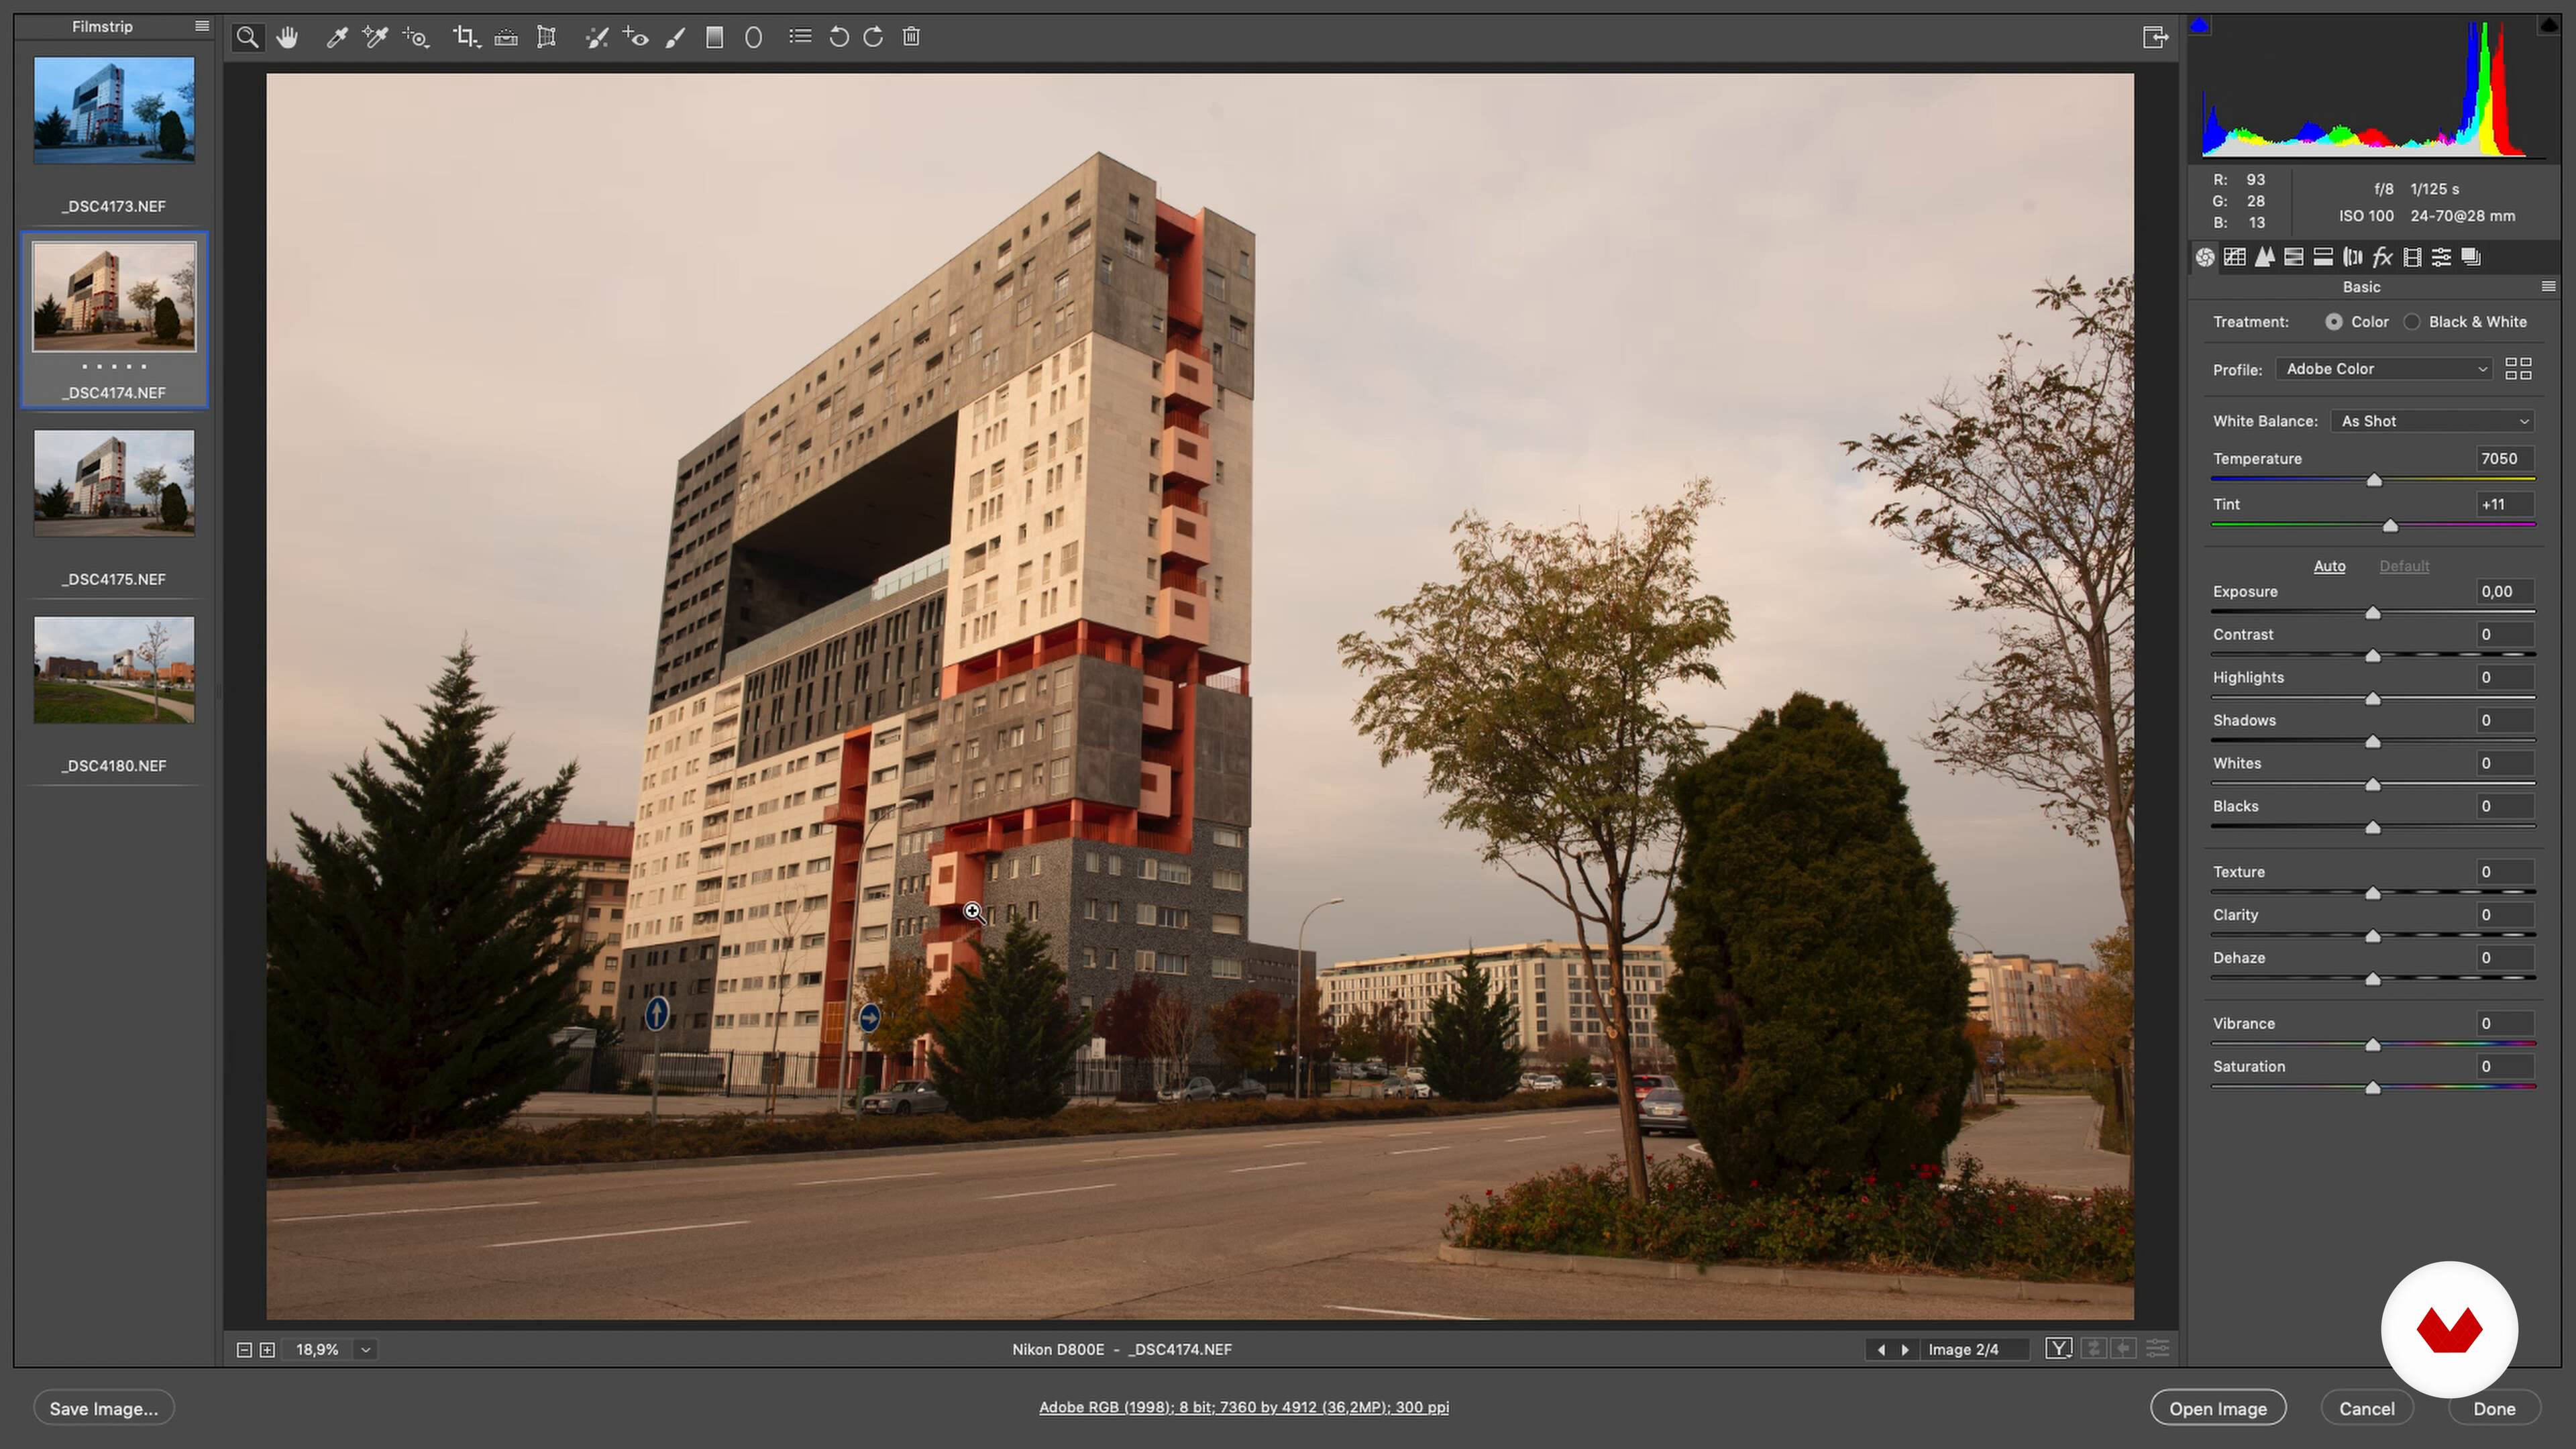Screen dimensions: 2576x1449
Task: Select Black & White treatment radio button
Action: tap(2412, 322)
